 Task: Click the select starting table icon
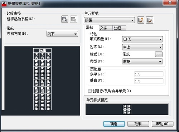pos(65,19)
